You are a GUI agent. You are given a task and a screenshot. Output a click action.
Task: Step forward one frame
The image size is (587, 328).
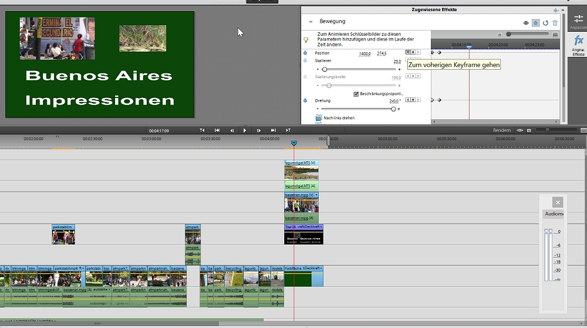coord(259,130)
